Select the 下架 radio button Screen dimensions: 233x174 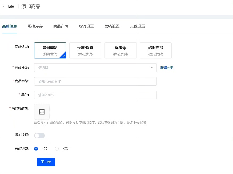click(57, 149)
